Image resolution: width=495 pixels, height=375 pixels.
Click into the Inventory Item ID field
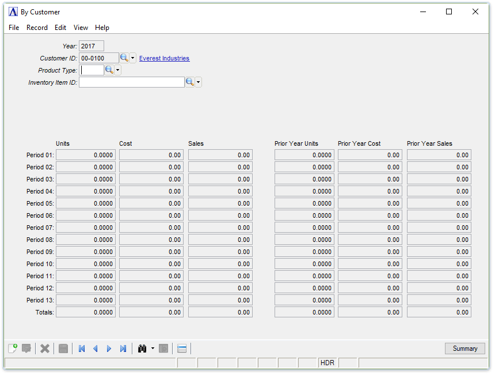[131, 82]
